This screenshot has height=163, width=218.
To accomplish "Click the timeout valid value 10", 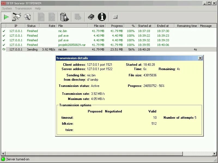I will point(155,118).
